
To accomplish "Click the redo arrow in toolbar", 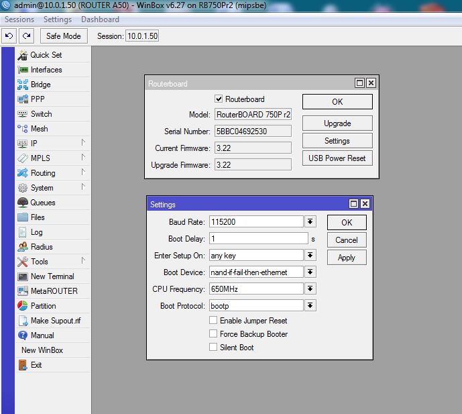I will click(x=27, y=36).
